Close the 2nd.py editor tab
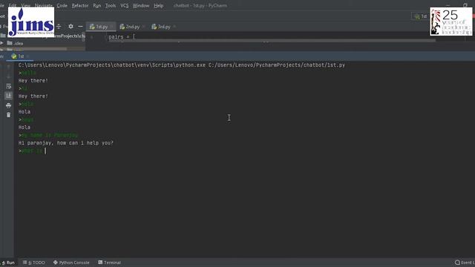475x267 pixels. [x=143, y=27]
